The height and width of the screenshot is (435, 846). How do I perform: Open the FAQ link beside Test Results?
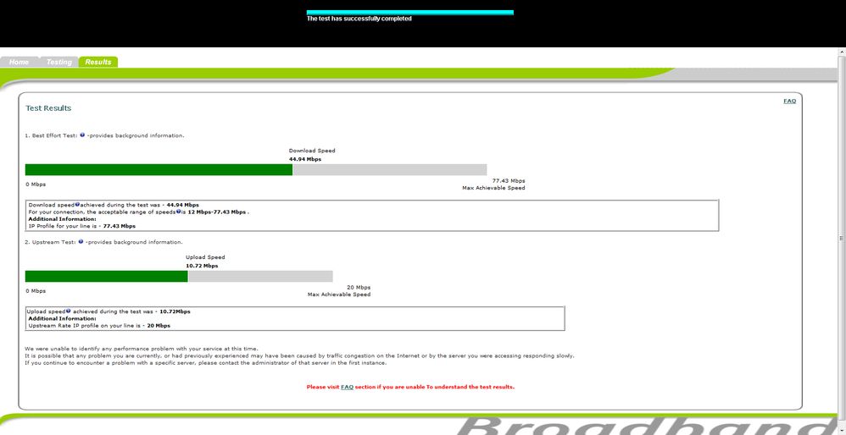tap(789, 101)
